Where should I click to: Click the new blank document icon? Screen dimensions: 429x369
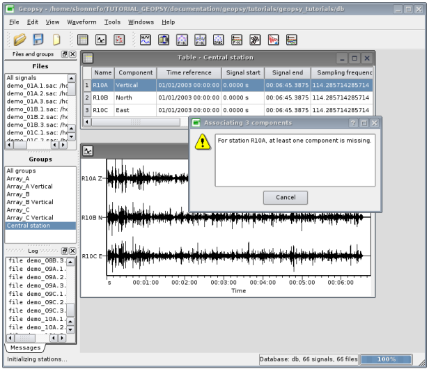pyautogui.click(x=56, y=40)
